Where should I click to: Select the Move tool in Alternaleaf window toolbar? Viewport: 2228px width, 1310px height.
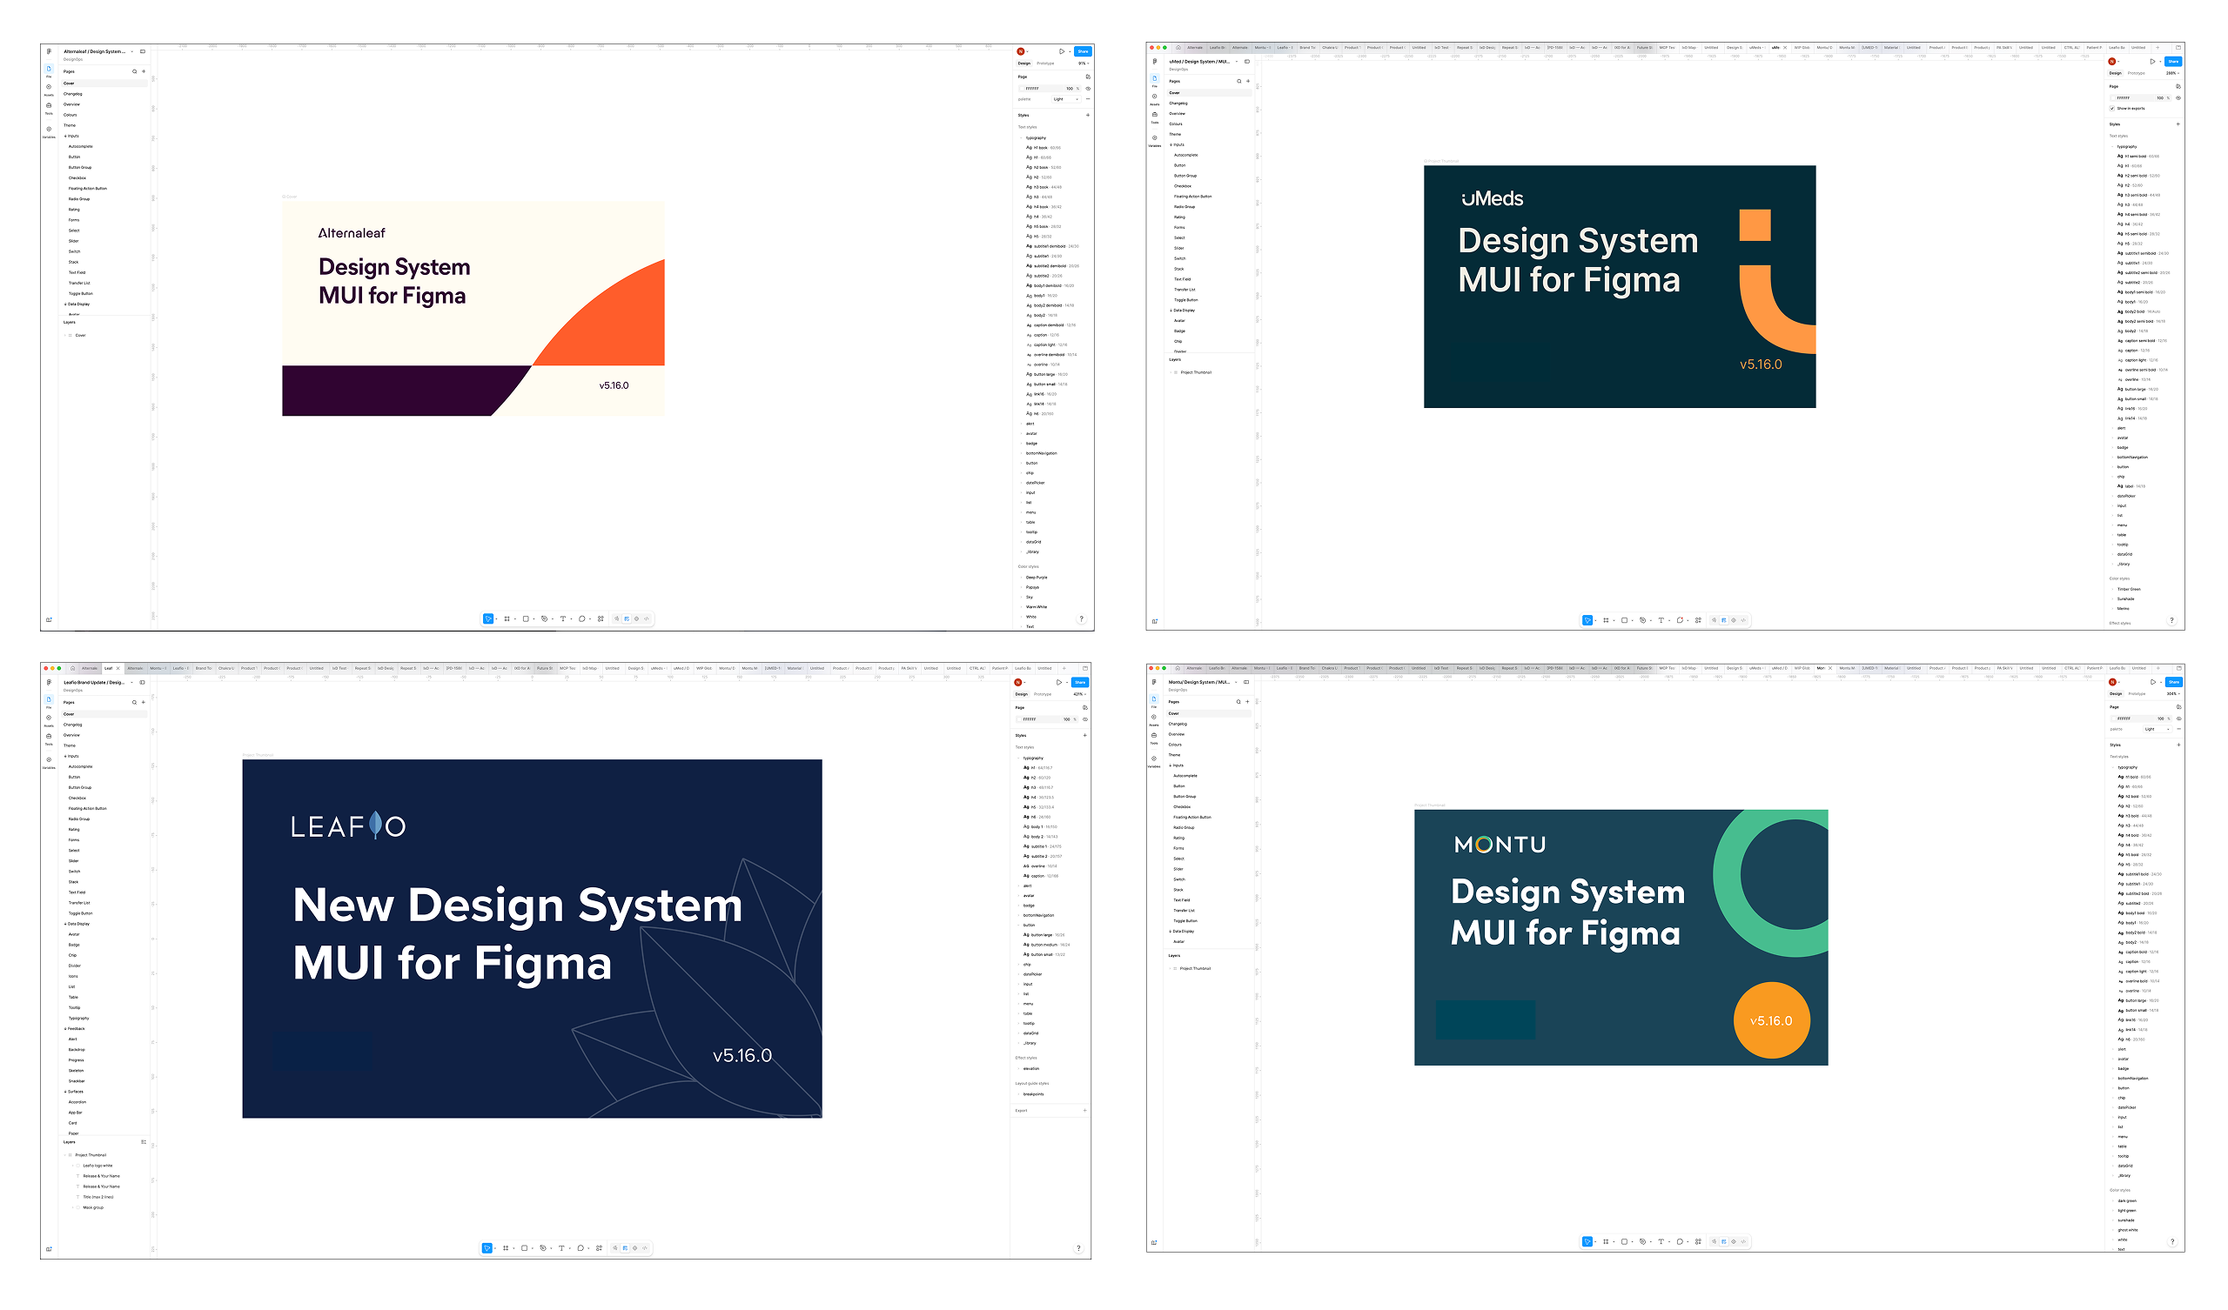click(x=487, y=618)
